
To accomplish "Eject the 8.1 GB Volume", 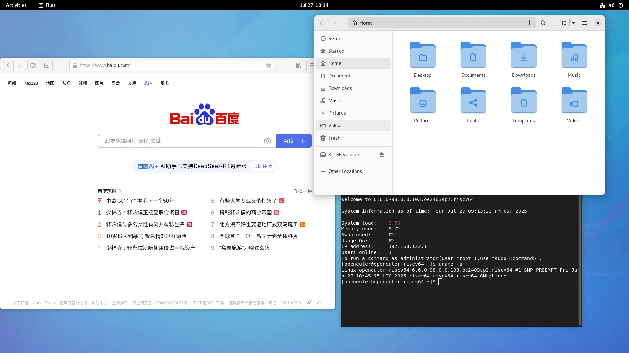I will pos(381,155).
